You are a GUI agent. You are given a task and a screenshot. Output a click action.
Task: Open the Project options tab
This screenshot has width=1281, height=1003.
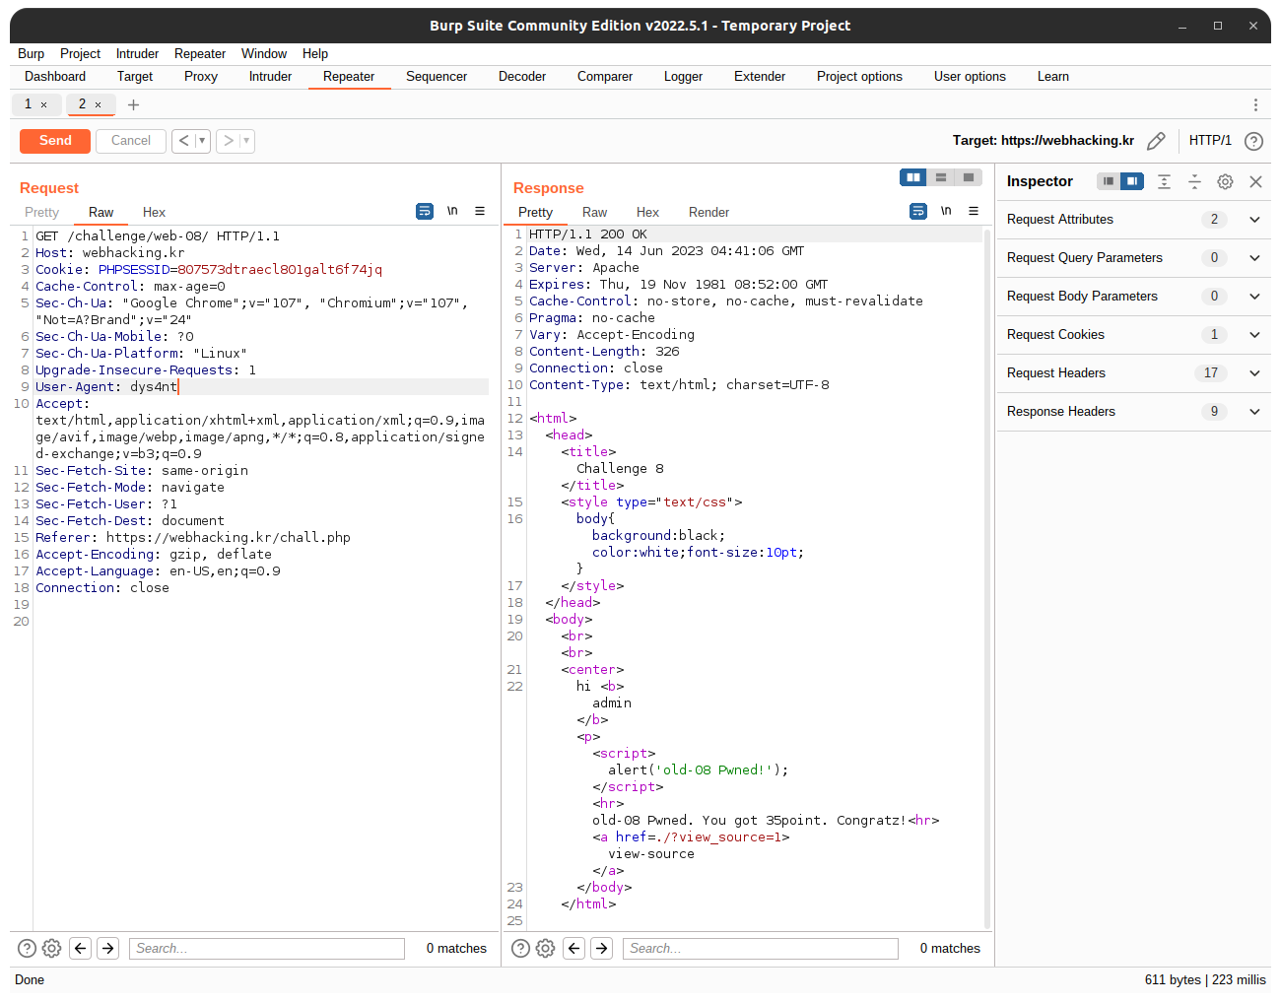coord(859,76)
